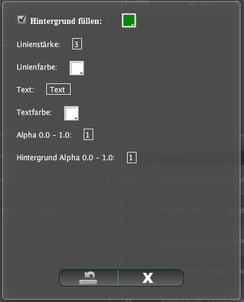Switch to the Auto tab at top
244x302 pixels.
coord(205,4)
